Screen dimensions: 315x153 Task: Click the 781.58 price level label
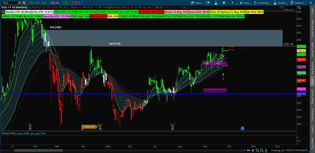click(x=288, y=44)
